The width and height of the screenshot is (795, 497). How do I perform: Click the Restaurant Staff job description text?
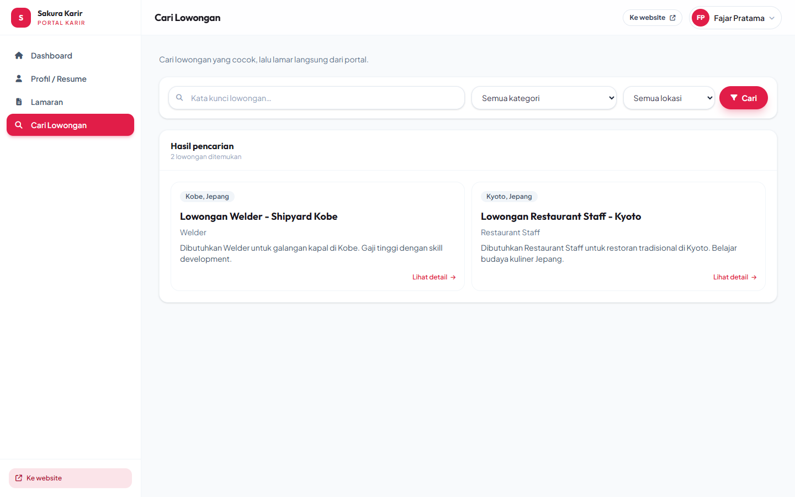pos(609,253)
